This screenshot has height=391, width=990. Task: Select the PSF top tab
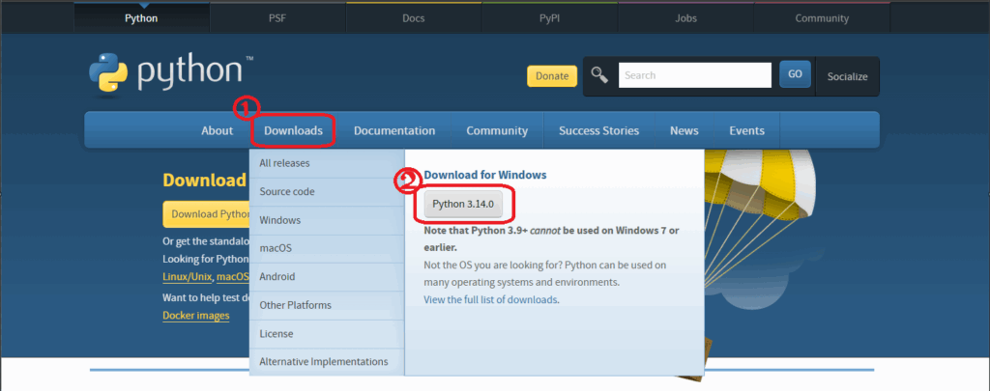pyautogui.click(x=277, y=17)
